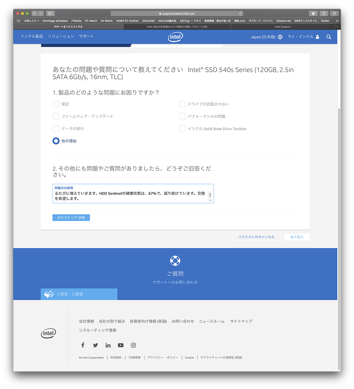Open the お気に入り bookmarks dropdown
The height and width of the screenshot is (389, 354).
(32, 21)
